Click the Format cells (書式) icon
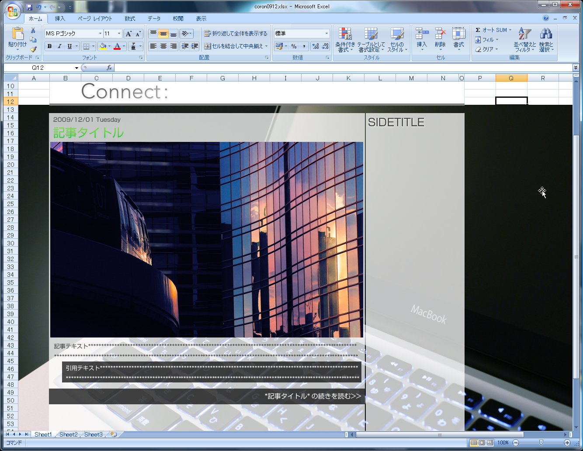This screenshot has width=583, height=451. click(458, 38)
